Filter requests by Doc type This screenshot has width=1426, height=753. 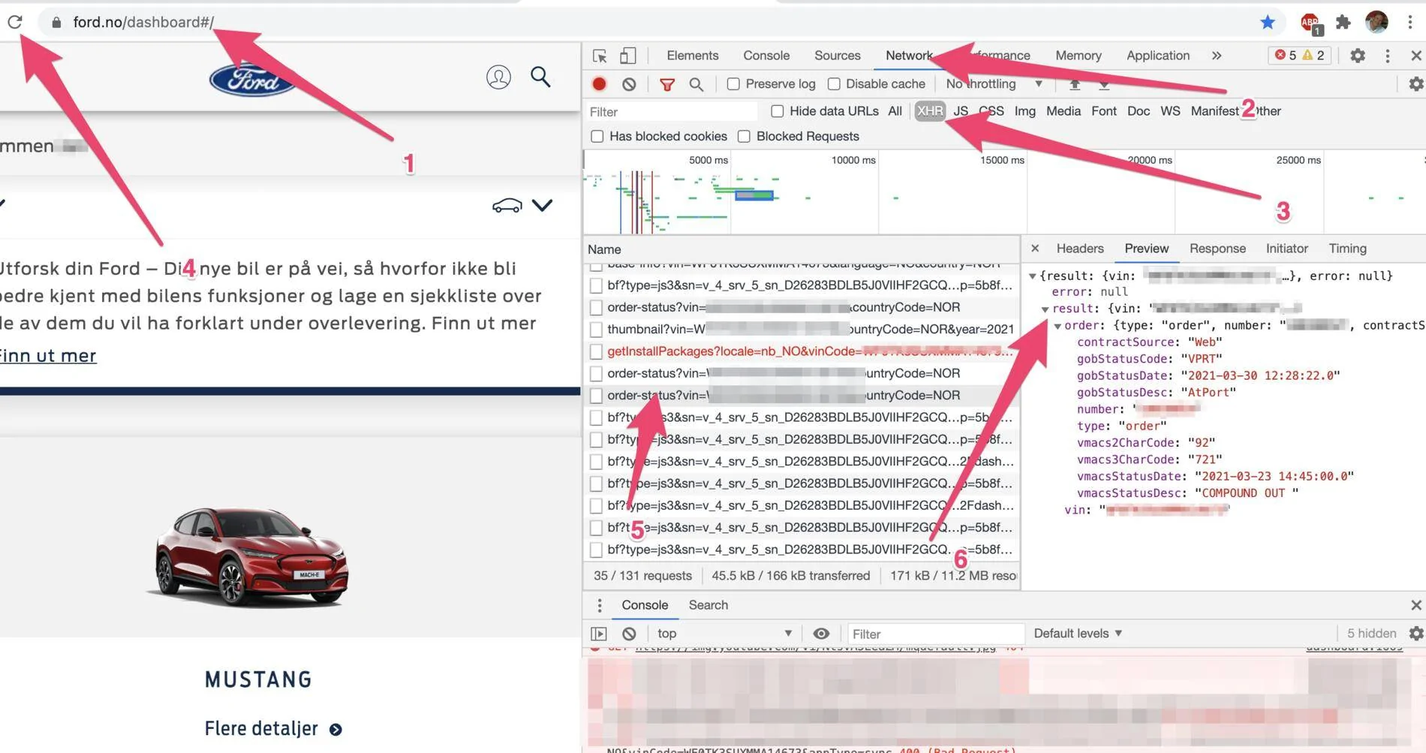point(1138,111)
